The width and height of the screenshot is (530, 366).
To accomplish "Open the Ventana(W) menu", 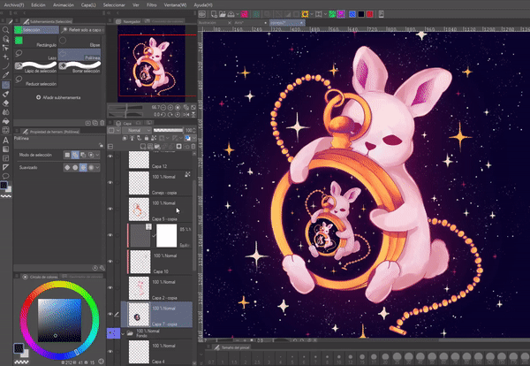I will point(175,5).
